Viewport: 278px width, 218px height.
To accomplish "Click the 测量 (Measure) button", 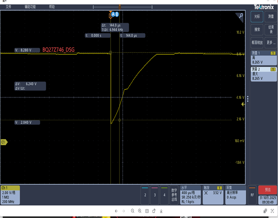I will (271, 17).
